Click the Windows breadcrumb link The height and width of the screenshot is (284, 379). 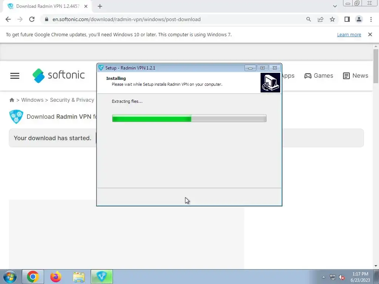33,100
